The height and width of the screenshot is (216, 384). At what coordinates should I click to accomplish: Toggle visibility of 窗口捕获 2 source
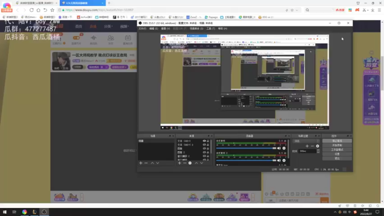click(x=204, y=156)
